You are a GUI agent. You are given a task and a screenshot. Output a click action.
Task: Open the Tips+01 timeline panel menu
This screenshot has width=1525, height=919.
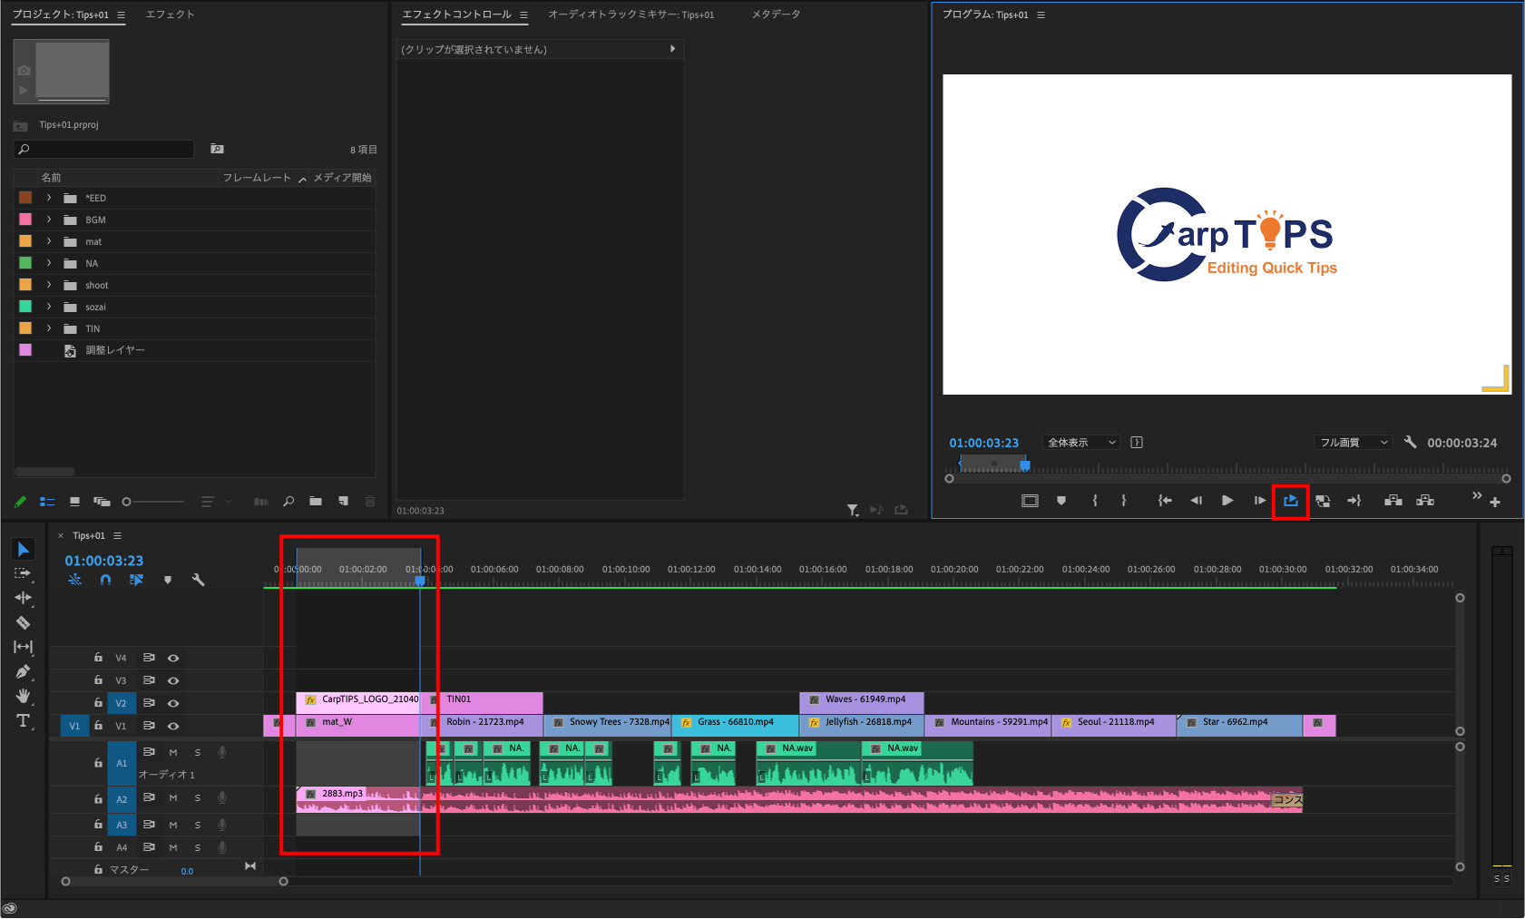[117, 535]
